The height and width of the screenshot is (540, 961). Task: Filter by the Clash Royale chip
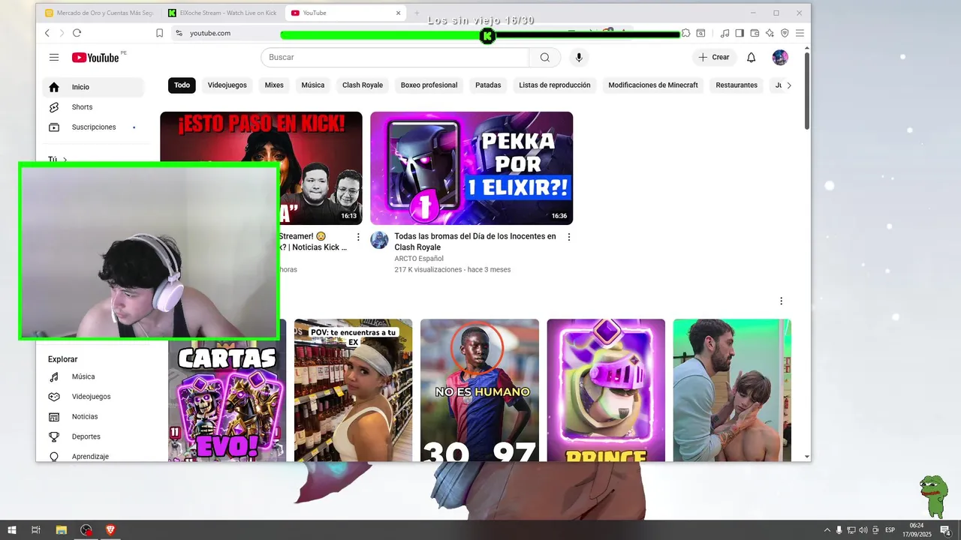pyautogui.click(x=363, y=85)
